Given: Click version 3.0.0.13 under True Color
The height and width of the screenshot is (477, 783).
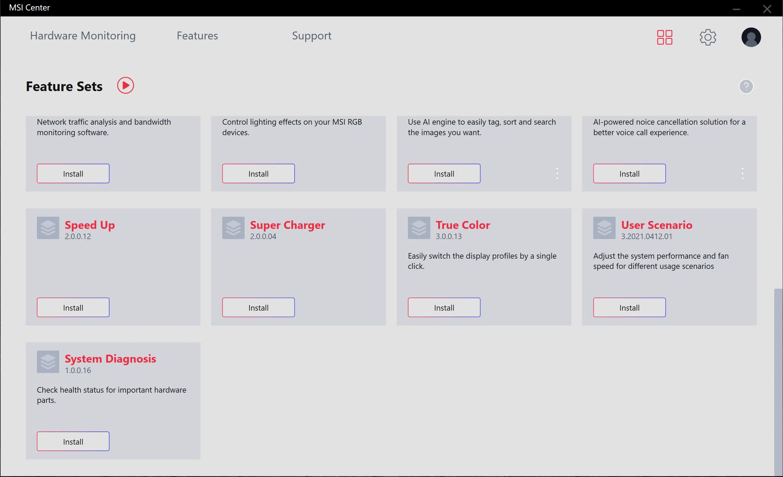Looking at the screenshot, I should coord(448,236).
